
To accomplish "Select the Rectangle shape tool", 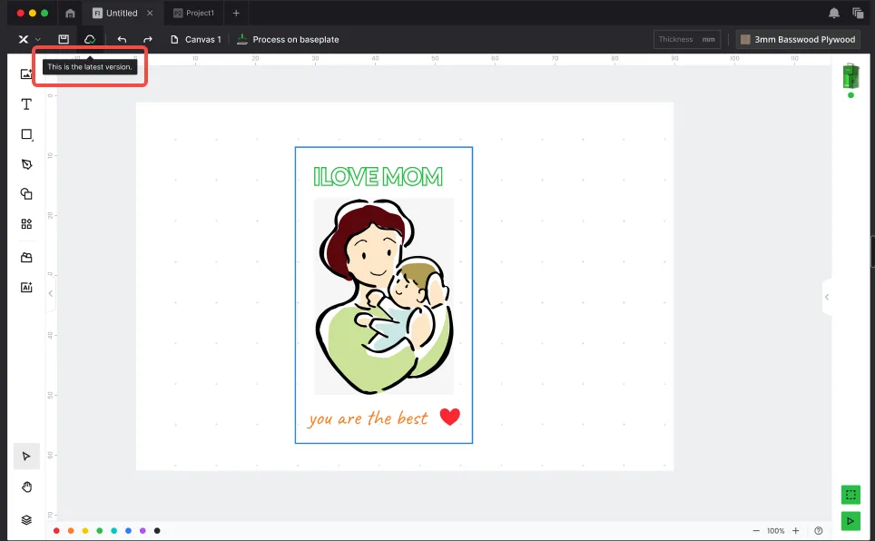I will point(26,134).
